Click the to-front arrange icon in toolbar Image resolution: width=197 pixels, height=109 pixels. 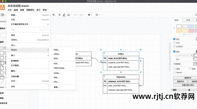click(54, 15)
